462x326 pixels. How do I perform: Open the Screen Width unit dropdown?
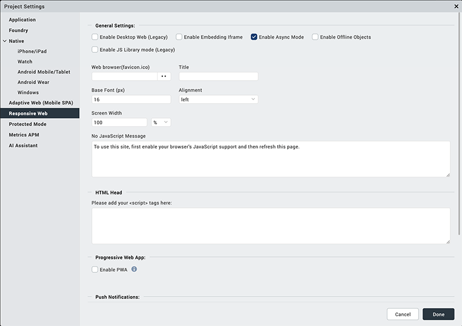pos(161,123)
